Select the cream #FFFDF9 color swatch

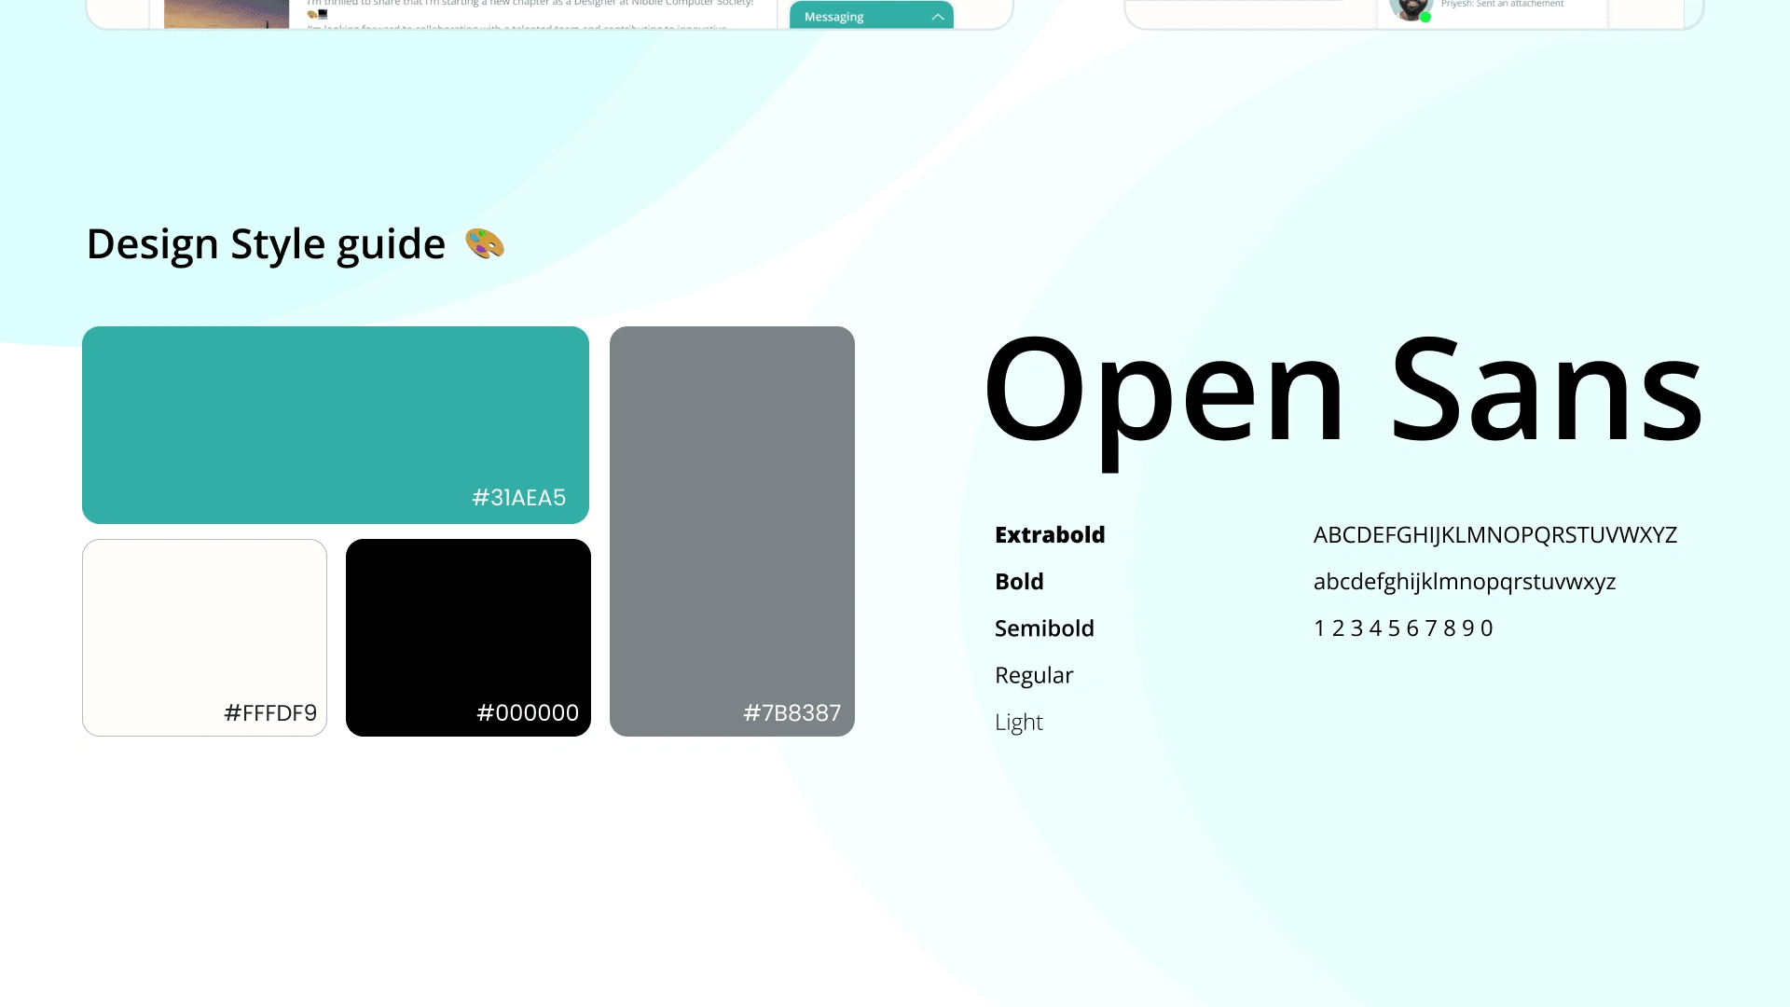[x=204, y=638]
